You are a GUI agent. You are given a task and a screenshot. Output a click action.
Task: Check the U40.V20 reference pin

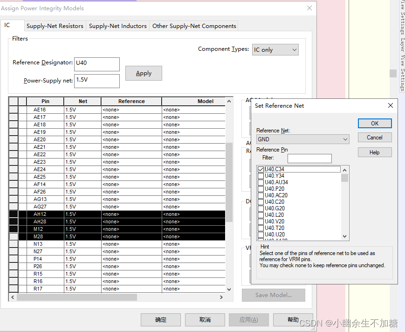(261, 221)
